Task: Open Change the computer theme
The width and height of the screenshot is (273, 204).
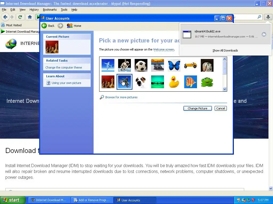Action: pyautogui.click(x=64, y=67)
